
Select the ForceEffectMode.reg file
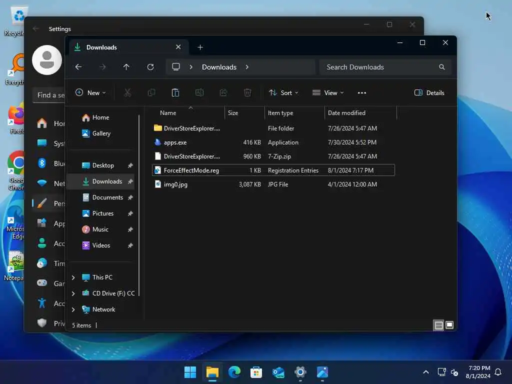[273, 170]
